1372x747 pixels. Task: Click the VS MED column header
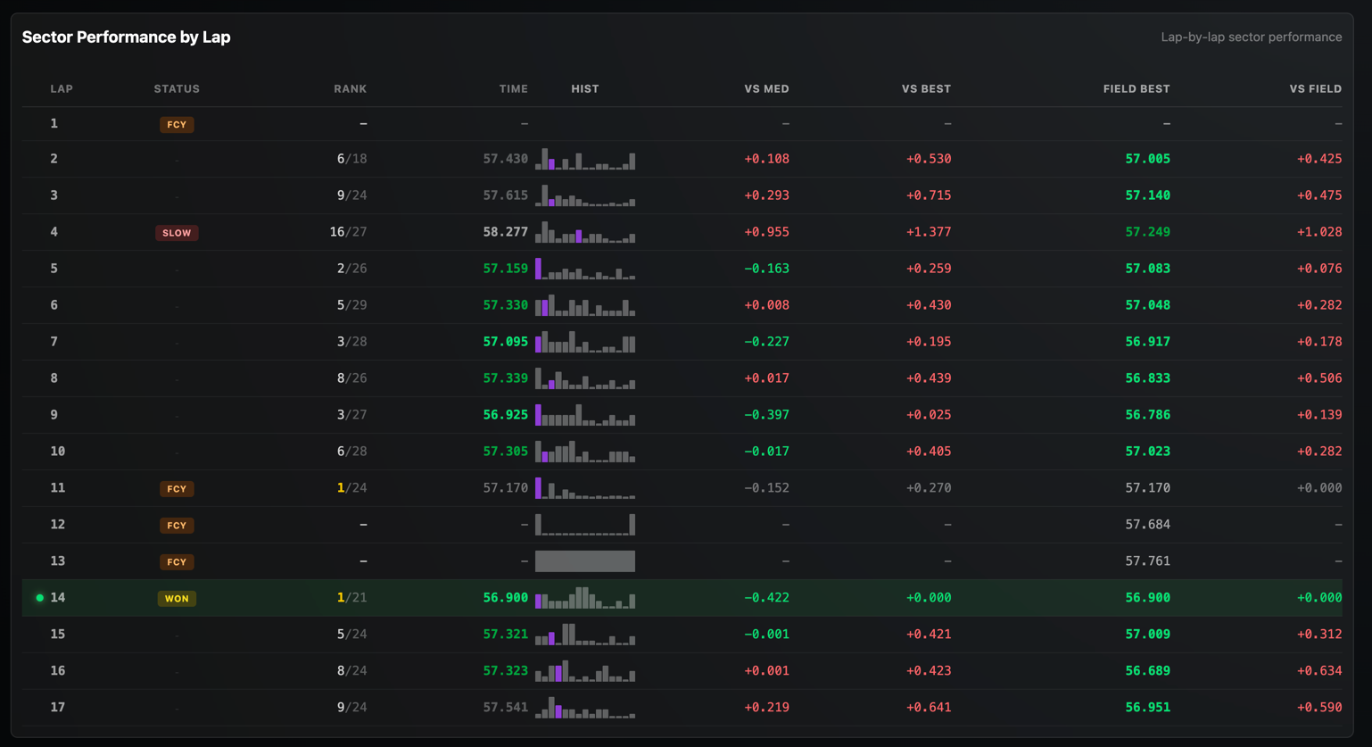767,89
